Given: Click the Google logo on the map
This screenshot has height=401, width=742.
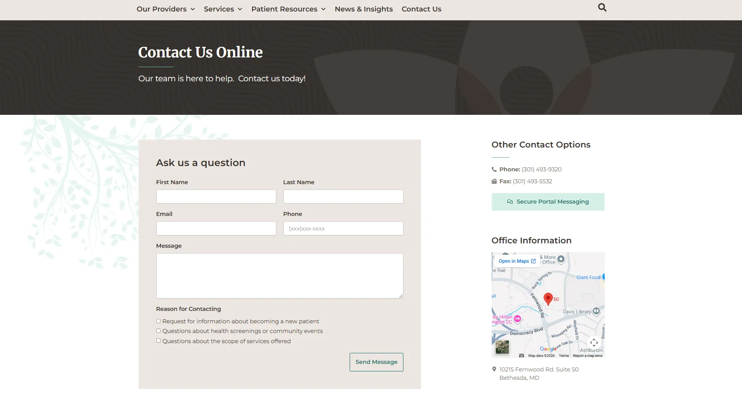Looking at the screenshot, I should point(548,349).
